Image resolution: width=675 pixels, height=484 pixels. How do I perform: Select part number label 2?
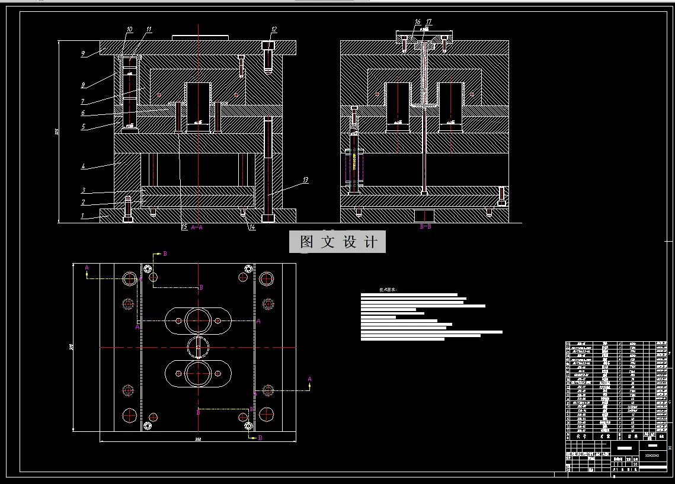(x=83, y=202)
